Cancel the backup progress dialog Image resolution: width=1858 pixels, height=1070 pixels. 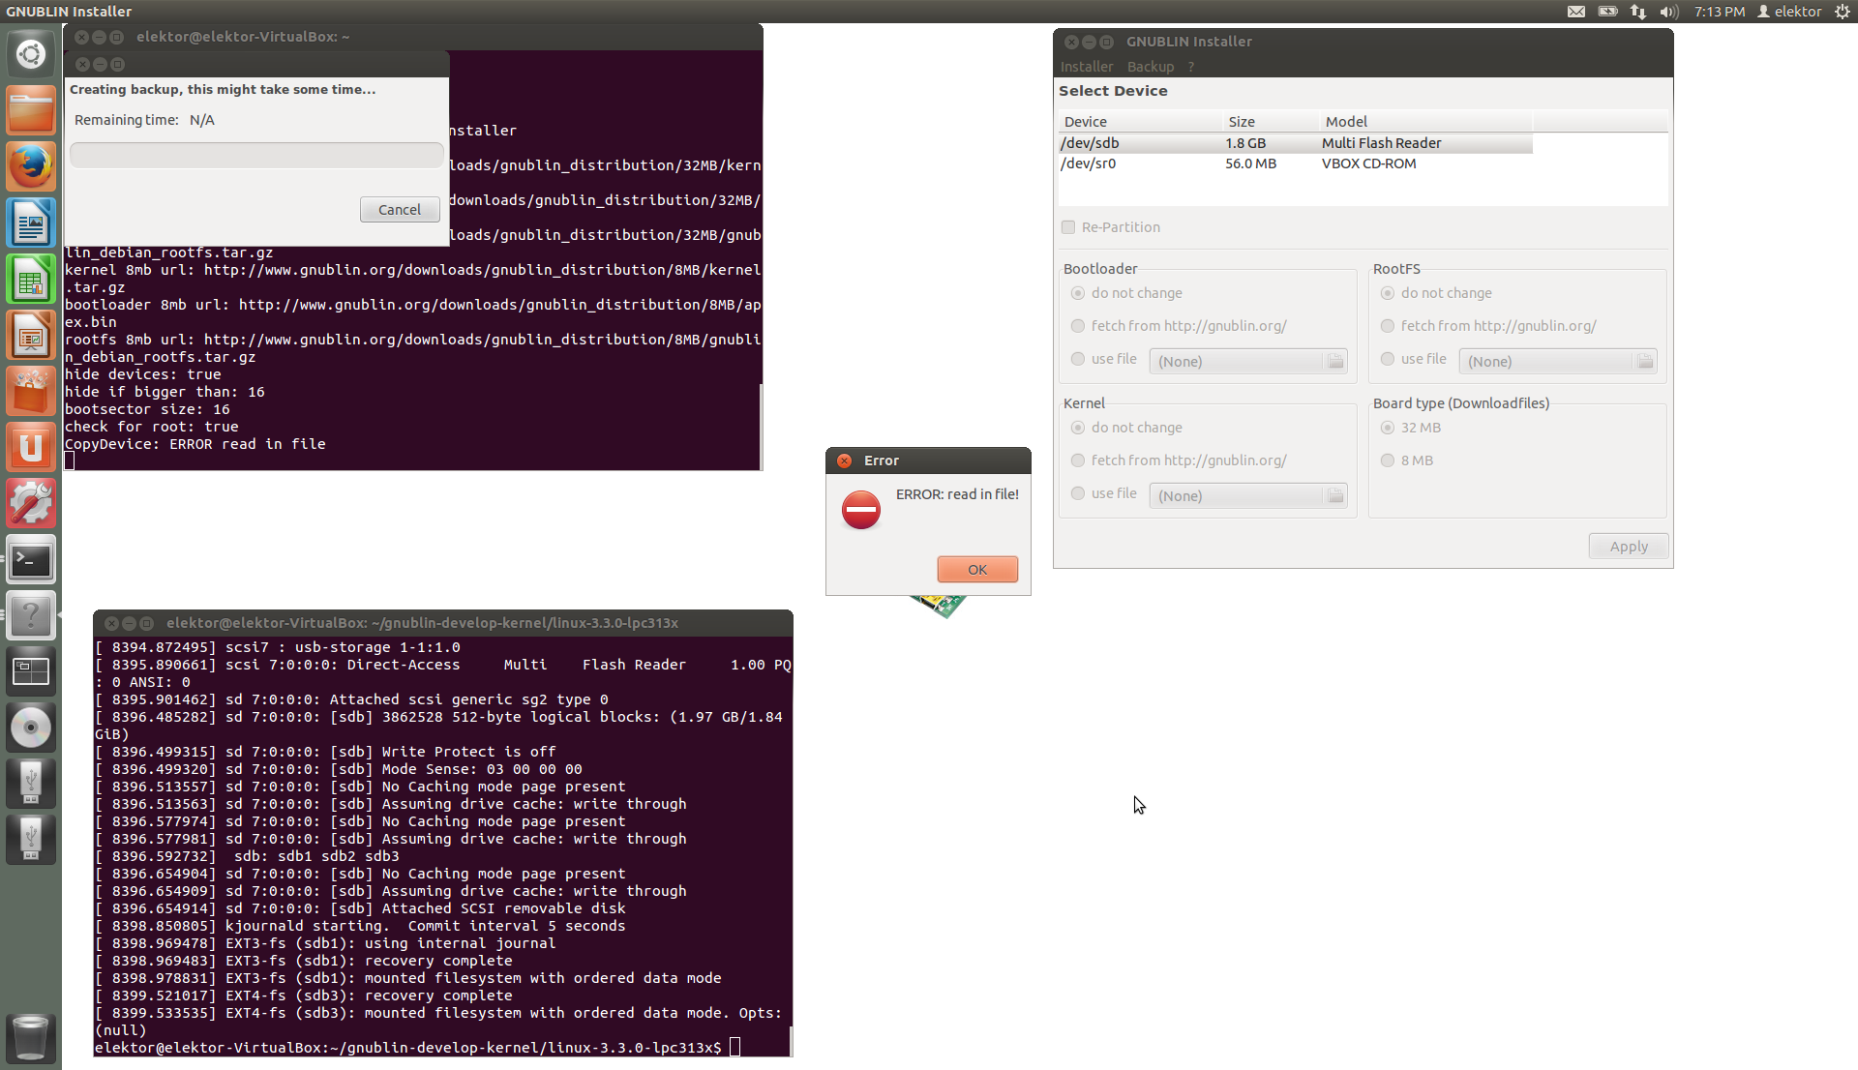pyautogui.click(x=399, y=210)
